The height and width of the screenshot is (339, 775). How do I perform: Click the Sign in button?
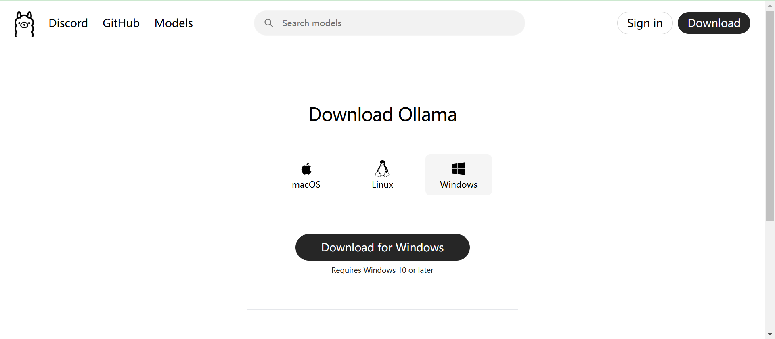pyautogui.click(x=645, y=23)
